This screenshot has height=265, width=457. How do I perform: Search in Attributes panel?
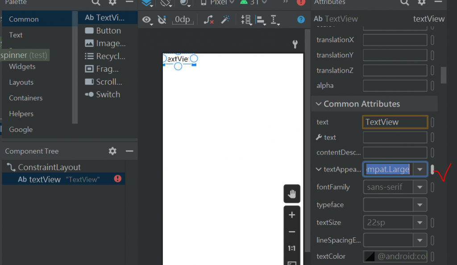pos(404,2)
